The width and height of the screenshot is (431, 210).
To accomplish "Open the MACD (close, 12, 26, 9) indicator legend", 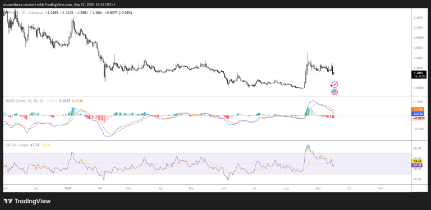I will [x=24, y=101].
